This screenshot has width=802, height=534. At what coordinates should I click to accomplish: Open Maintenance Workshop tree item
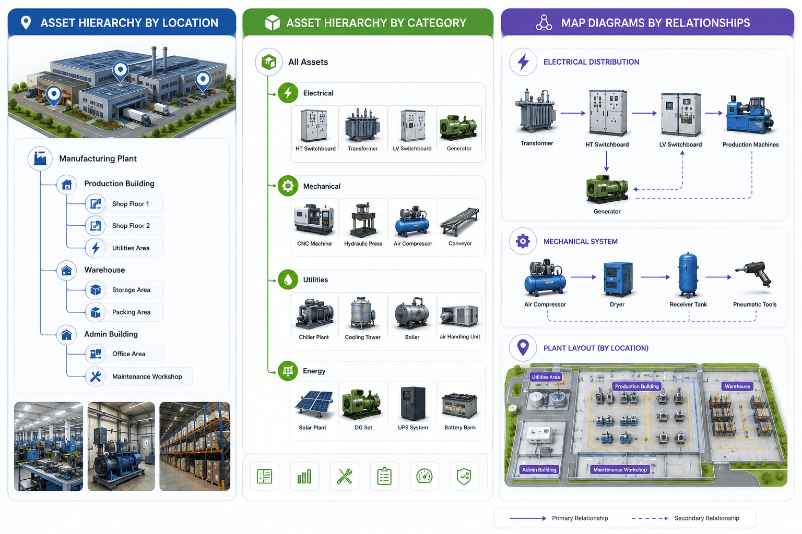[x=139, y=377]
